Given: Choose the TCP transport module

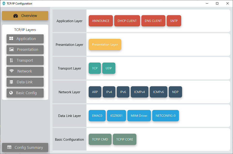Looking at the screenshot, I should 95,68.
